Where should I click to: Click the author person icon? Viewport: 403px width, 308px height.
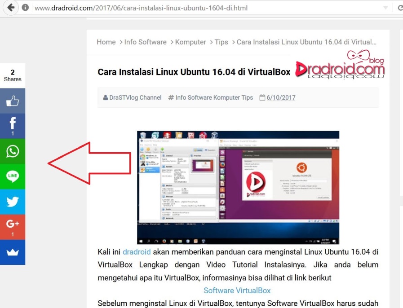coord(106,97)
